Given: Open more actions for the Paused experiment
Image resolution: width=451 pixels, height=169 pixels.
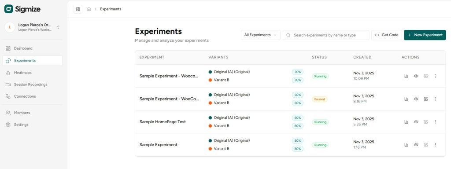Looking at the screenshot, I should point(436,99).
